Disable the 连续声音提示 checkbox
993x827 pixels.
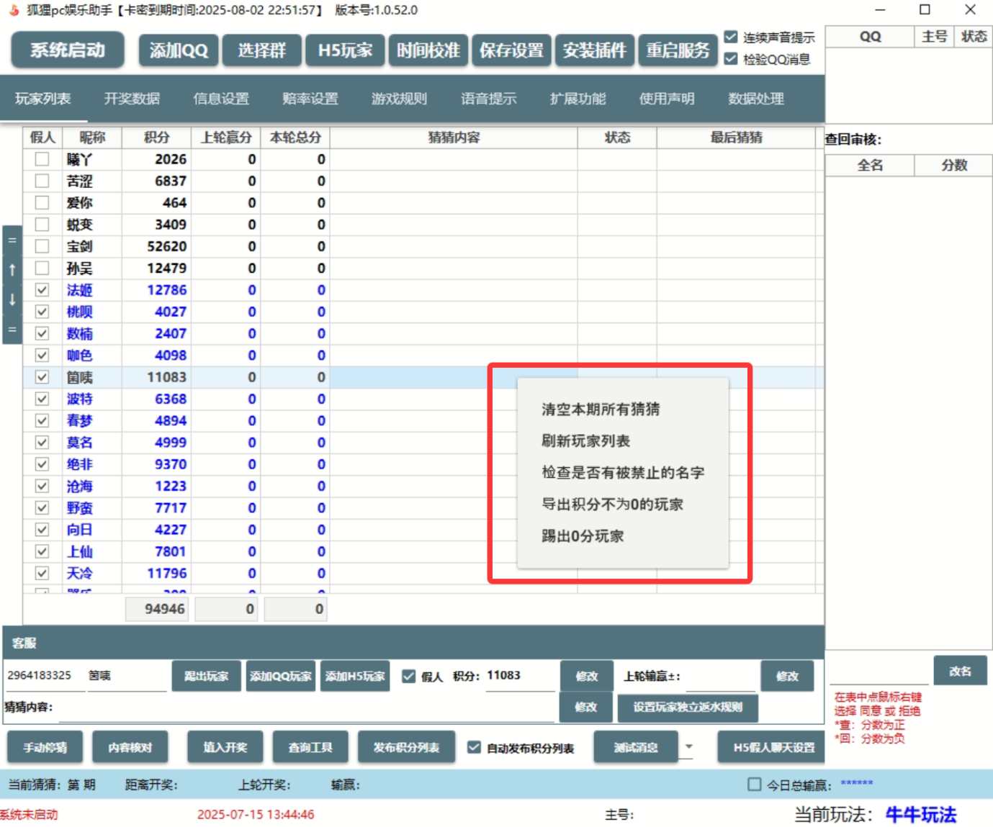731,37
